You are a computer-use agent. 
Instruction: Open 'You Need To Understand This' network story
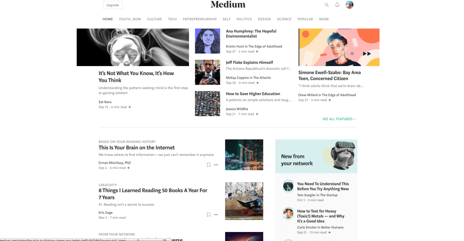pos(323,186)
